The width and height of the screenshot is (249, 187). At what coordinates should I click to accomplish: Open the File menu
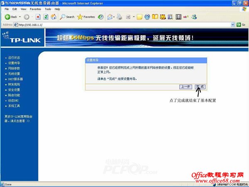point(7,9)
